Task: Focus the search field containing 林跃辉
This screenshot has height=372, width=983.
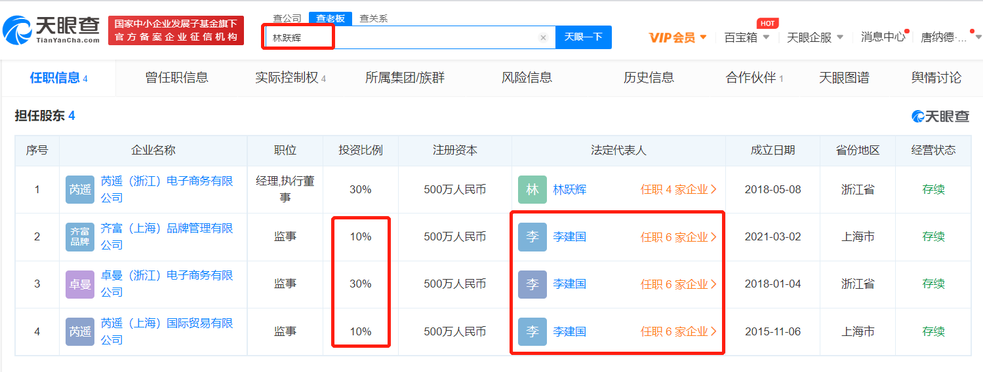Action: [410, 37]
